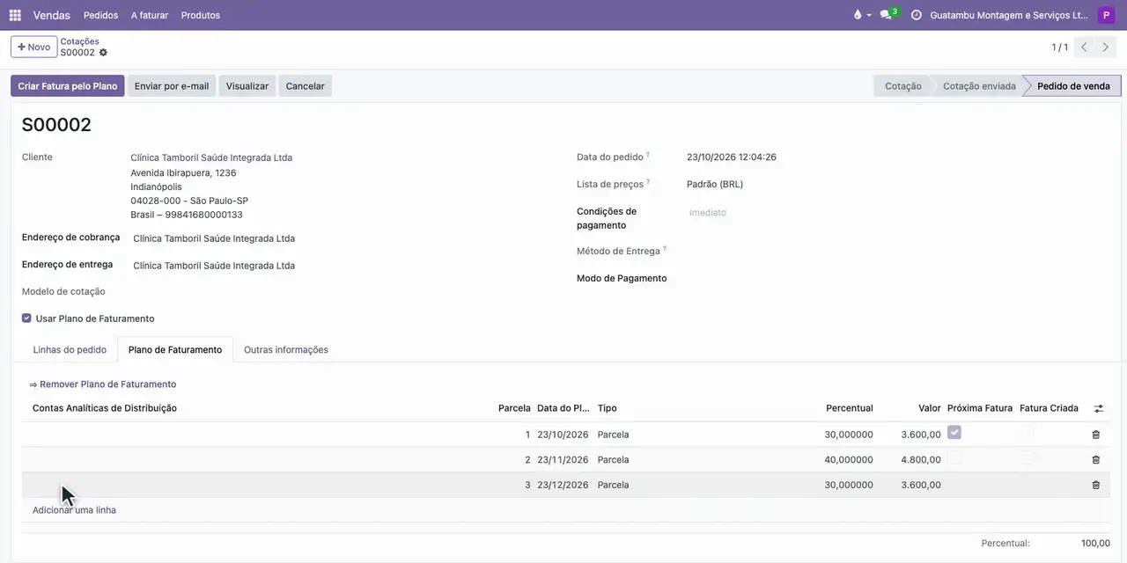Switch to the Linhas do pedido tab
Screen dimensions: 1127x563
click(70, 350)
